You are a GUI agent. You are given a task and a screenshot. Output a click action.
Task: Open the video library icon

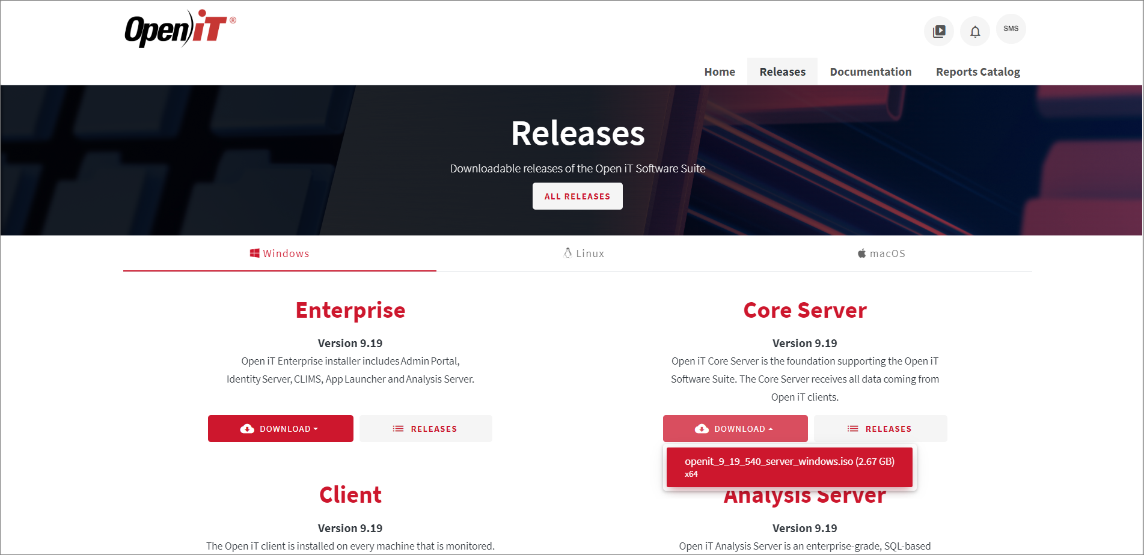click(939, 31)
